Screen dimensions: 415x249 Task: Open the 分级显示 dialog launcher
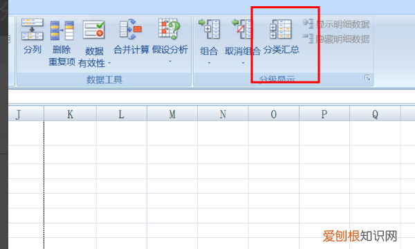pos(368,77)
